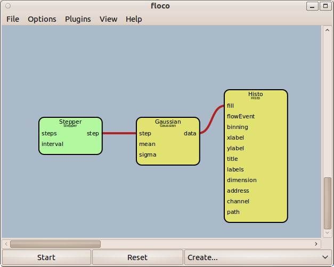Select the Stepper node title
Image resolution: width=334 pixels, height=267 pixels.
click(70, 122)
